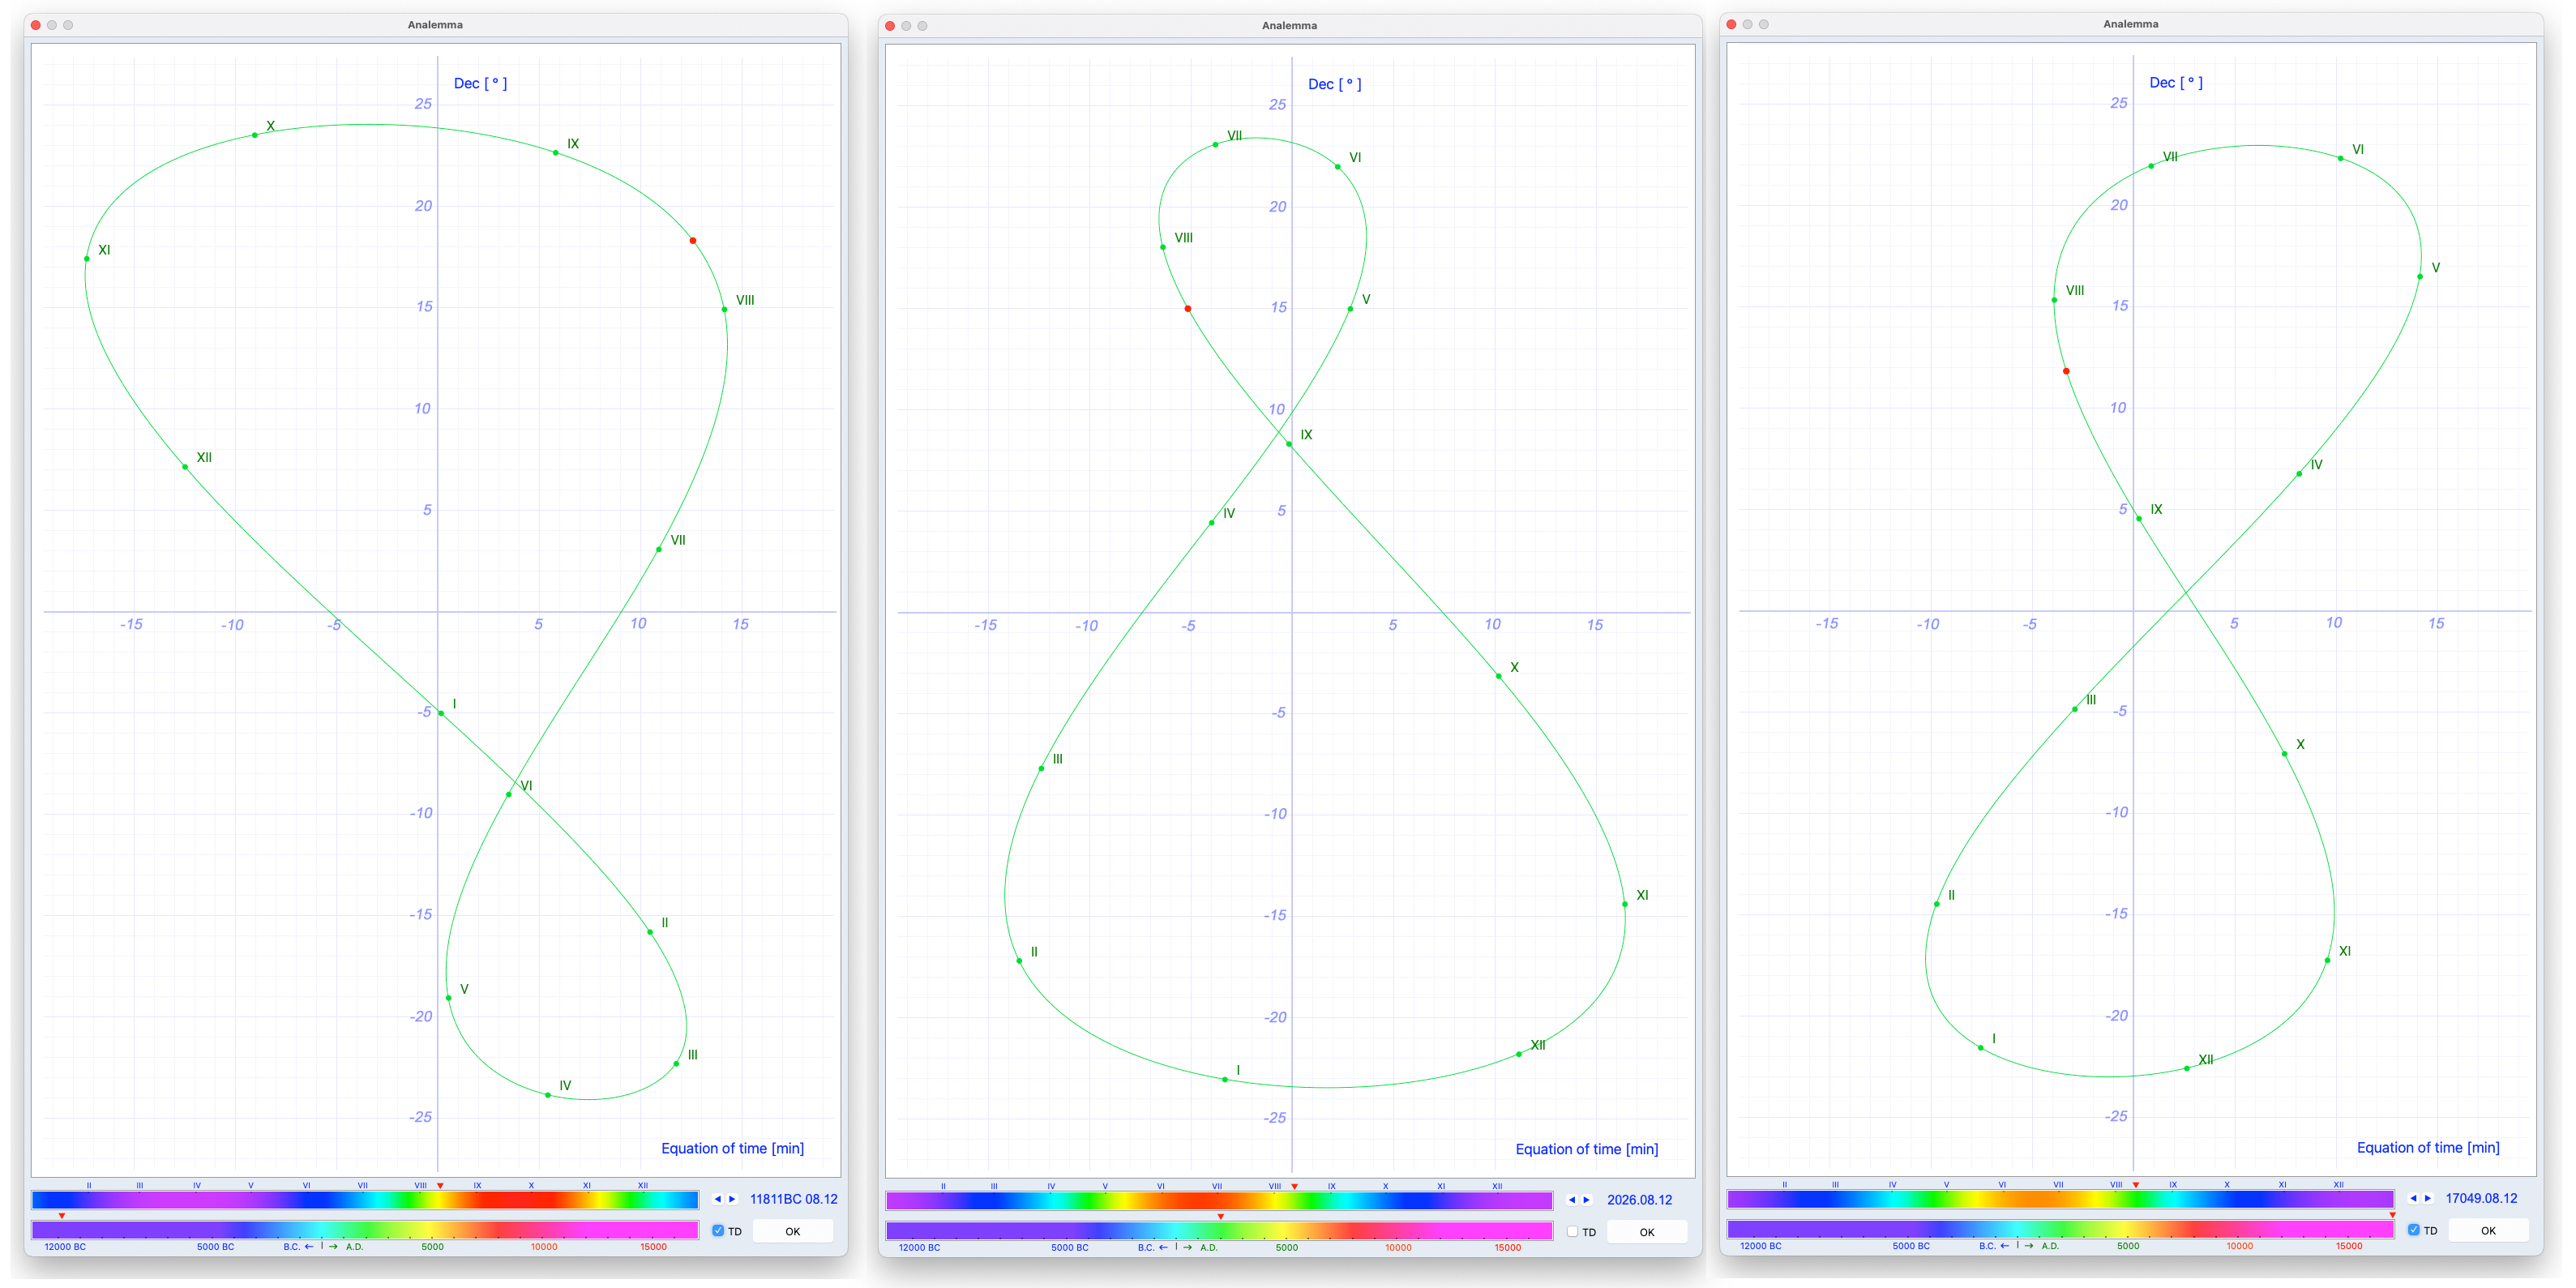Click red month marker in the 17049.08.12 window
This screenshot has width=2576, height=1288.
tap(2135, 1185)
